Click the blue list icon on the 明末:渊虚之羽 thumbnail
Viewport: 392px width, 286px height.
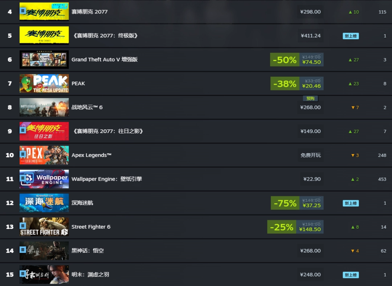coord(23,273)
